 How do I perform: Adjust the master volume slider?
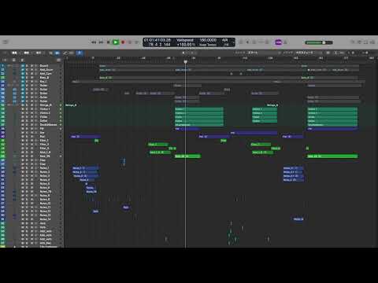point(319,42)
